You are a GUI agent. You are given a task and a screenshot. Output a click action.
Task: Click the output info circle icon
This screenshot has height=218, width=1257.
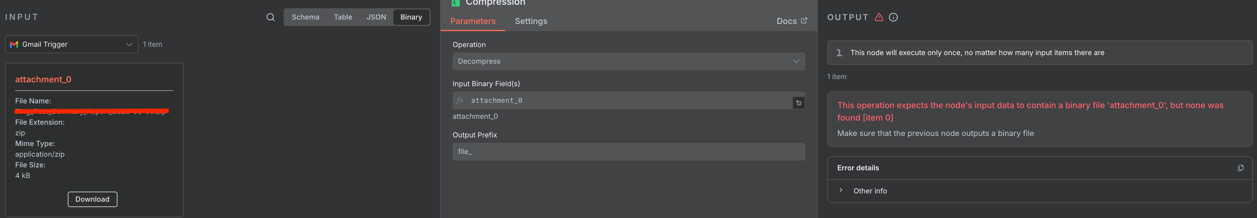(893, 17)
